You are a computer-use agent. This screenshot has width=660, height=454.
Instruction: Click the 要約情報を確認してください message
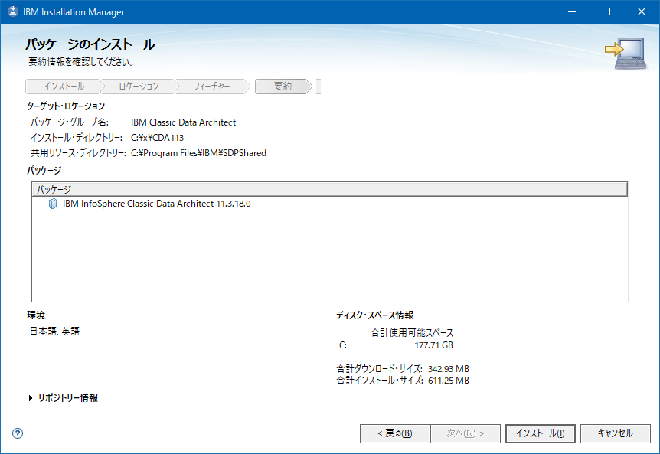click(81, 62)
